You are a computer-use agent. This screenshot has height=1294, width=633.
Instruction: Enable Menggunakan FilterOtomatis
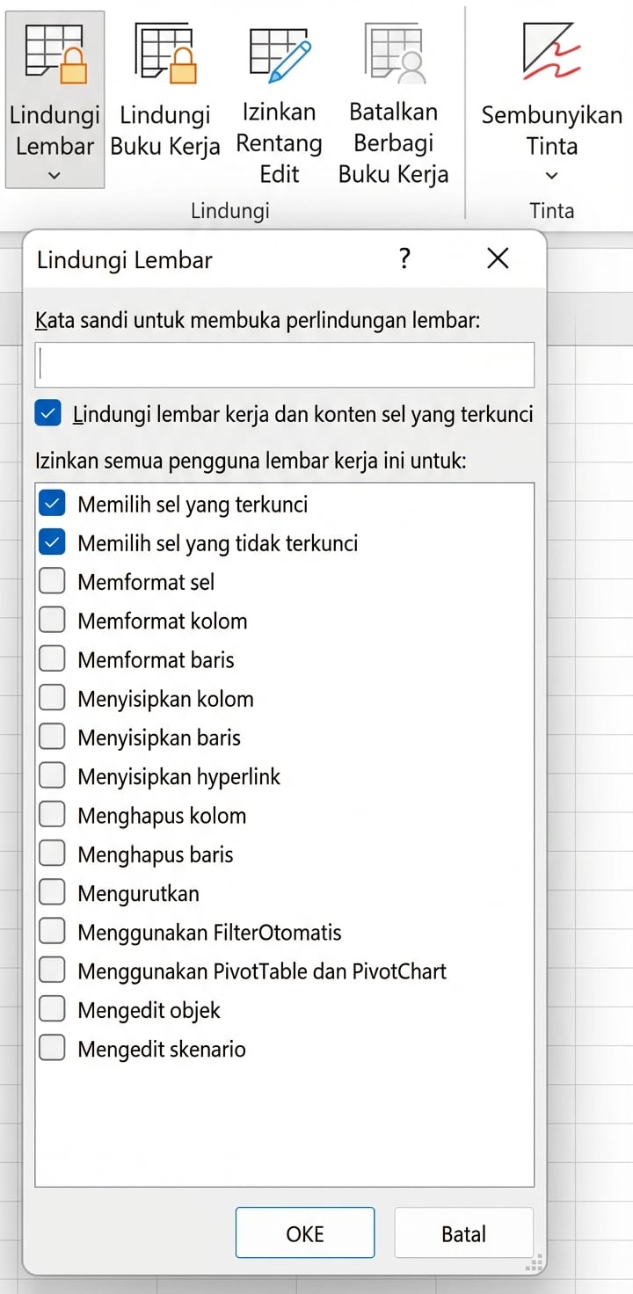tap(52, 931)
